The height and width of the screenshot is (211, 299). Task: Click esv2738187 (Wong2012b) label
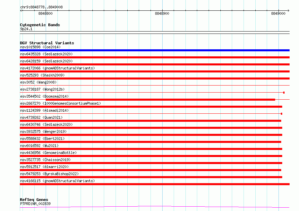42,89
